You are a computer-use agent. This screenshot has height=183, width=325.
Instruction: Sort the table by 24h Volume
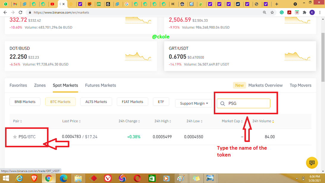click(x=263, y=121)
